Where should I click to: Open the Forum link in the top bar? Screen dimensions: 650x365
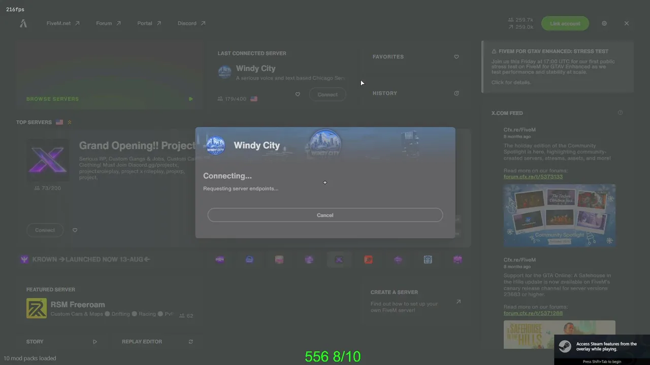tap(109, 23)
